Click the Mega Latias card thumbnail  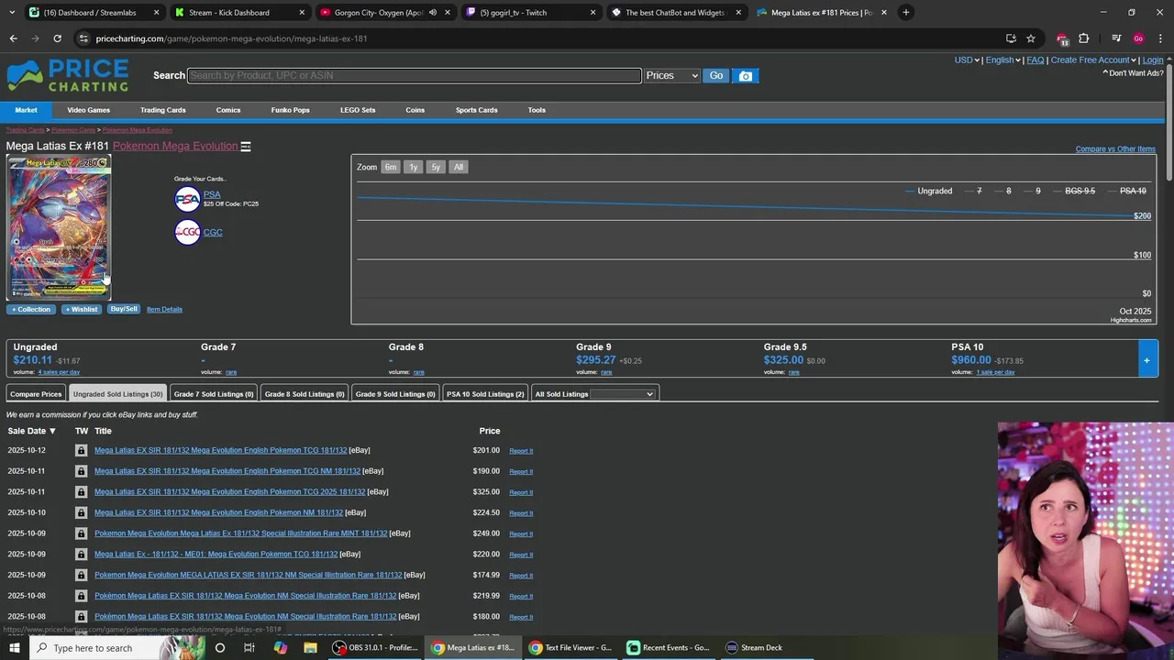(x=59, y=228)
